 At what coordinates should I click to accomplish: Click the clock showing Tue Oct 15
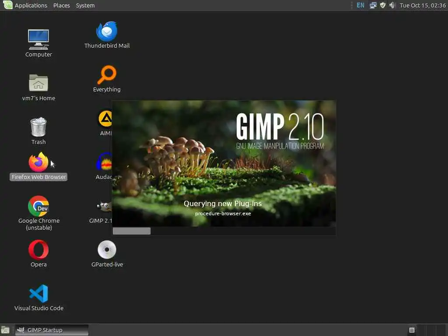click(x=423, y=5)
